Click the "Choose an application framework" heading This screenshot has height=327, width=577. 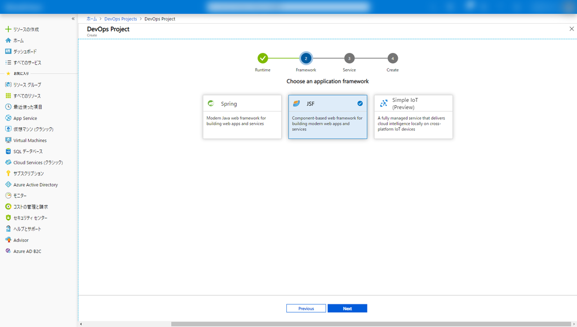(x=327, y=81)
